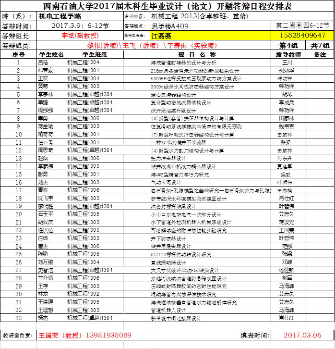Image resolution: width=335 pixels, height=349 pixels.
Task: Select the location cell 思学楼A409
Action: 210,25
